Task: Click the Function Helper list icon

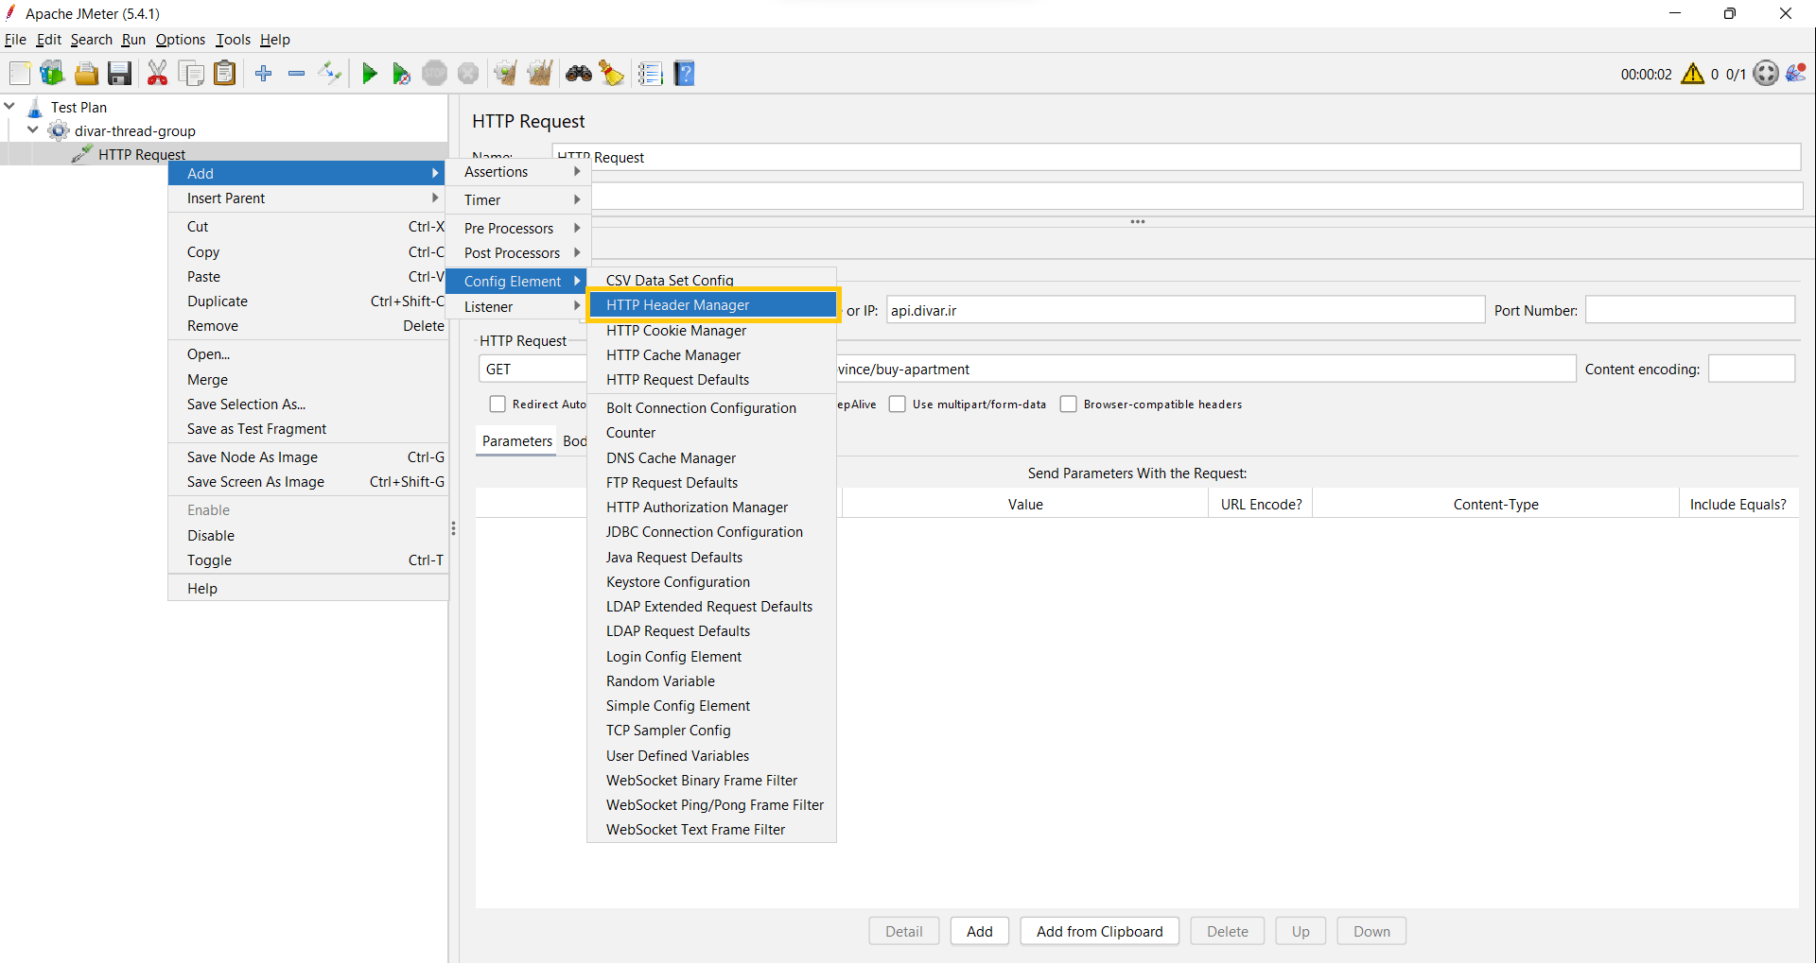Action: [650, 73]
